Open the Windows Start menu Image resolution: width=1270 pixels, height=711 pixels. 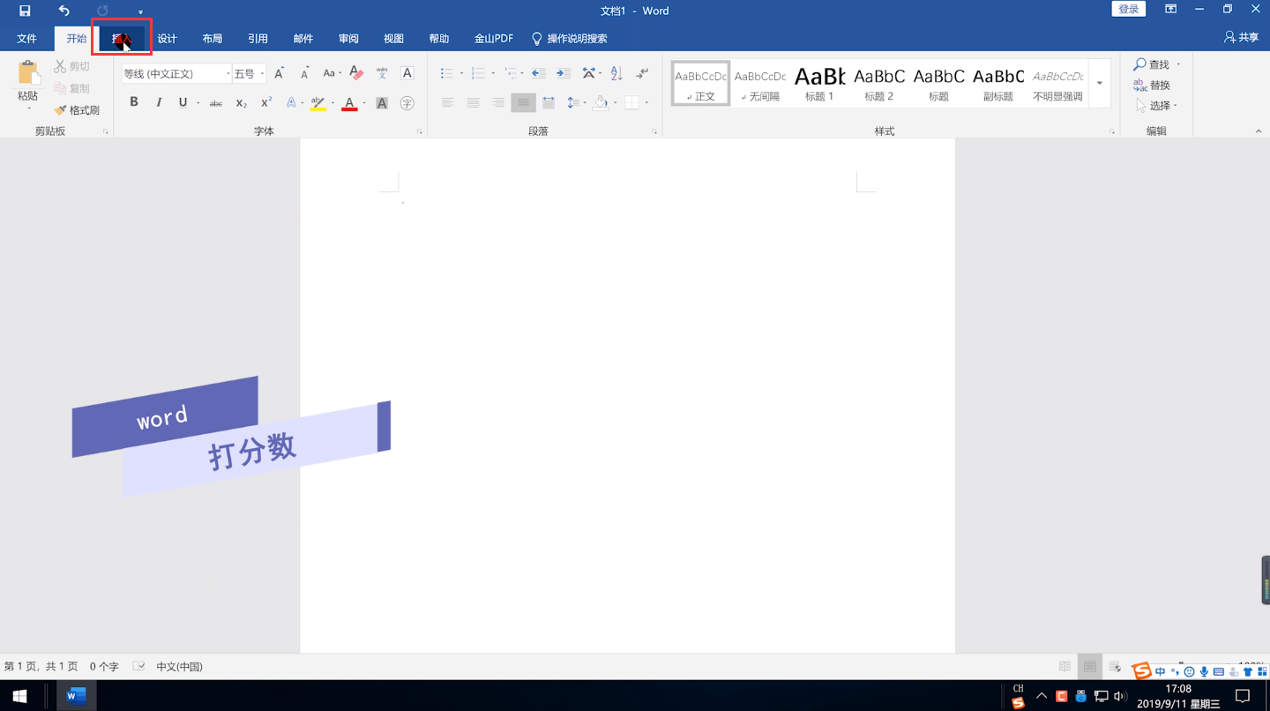pos(19,696)
